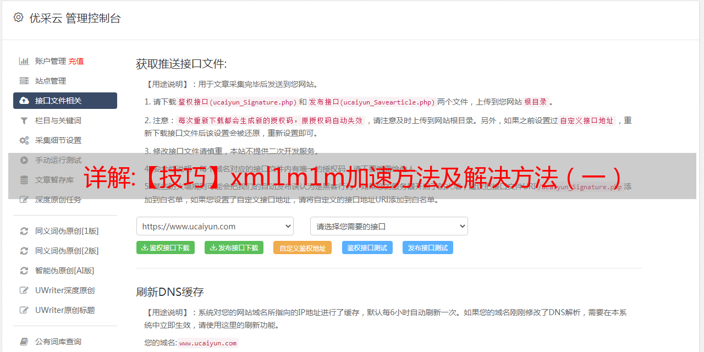The image size is (704, 352).
Task: Click the green 发布接口下载 button
Action: pyautogui.click(x=234, y=248)
